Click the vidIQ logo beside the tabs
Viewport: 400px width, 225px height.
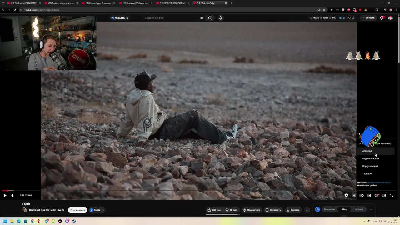[x=317, y=209]
